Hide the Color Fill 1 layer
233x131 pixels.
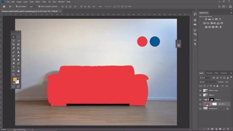[200, 104]
